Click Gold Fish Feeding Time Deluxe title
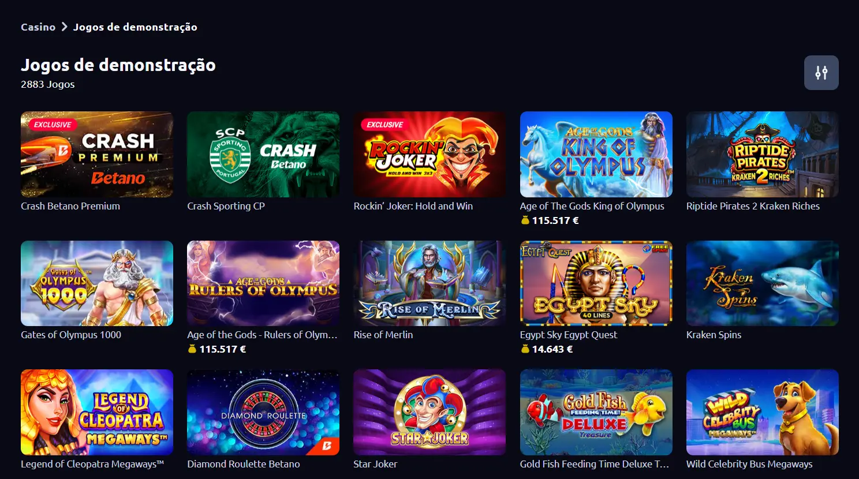Screen dimensions: 859x479 (x=595, y=464)
